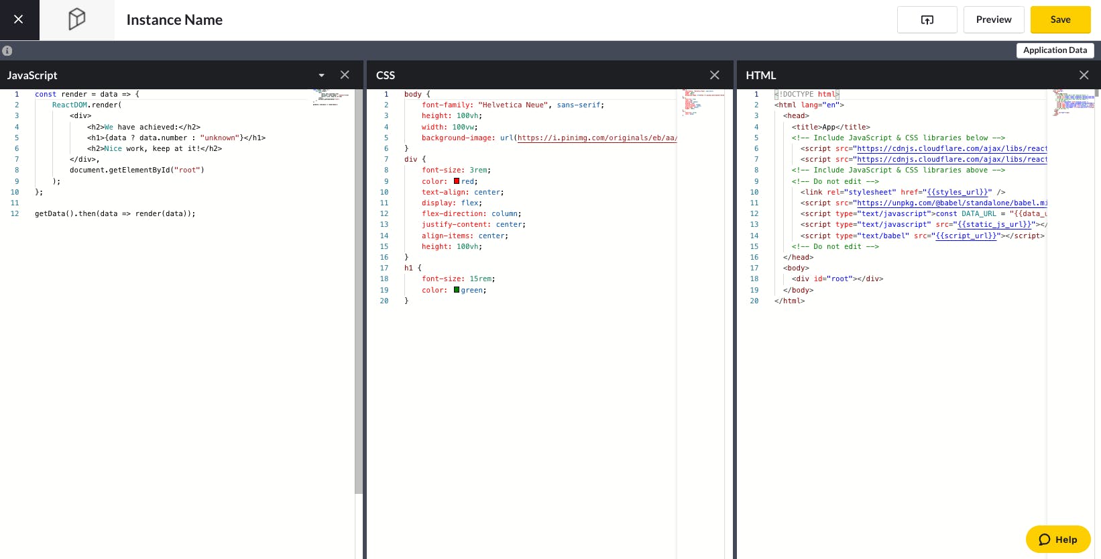The image size is (1101, 559).
Task: Click the {{styles_url}} link in HTML
Action: point(957,192)
